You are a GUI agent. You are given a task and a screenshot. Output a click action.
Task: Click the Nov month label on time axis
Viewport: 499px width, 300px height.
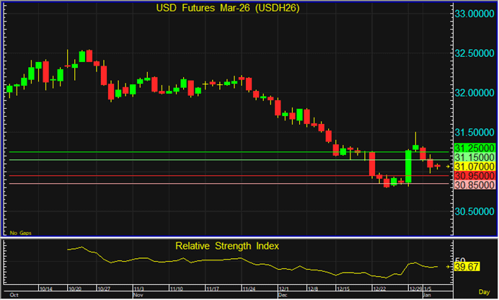coord(138,295)
